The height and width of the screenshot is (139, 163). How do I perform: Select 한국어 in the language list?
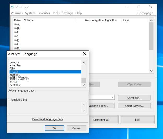coord(14,82)
